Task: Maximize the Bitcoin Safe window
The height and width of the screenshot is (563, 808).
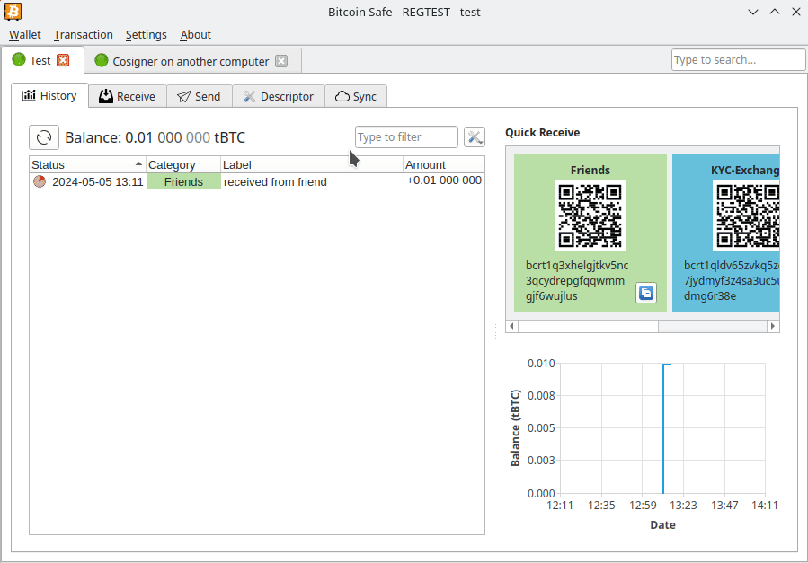Action: coord(775,12)
